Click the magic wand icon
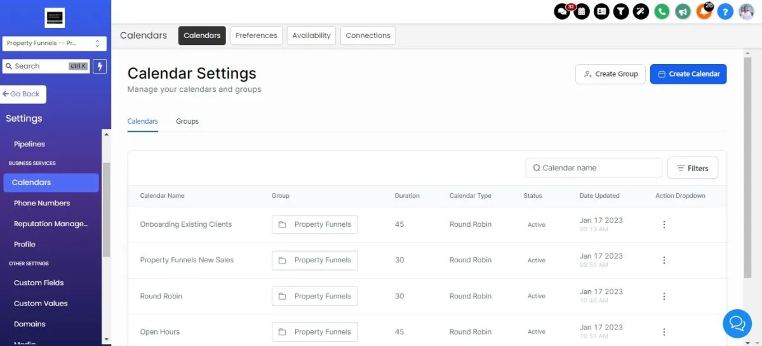 tap(642, 11)
